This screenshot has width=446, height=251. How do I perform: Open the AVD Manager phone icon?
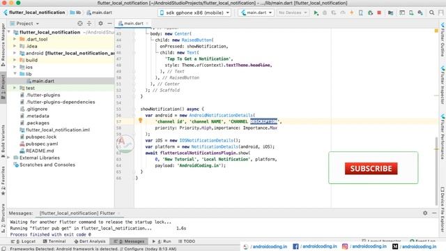pos(411,13)
